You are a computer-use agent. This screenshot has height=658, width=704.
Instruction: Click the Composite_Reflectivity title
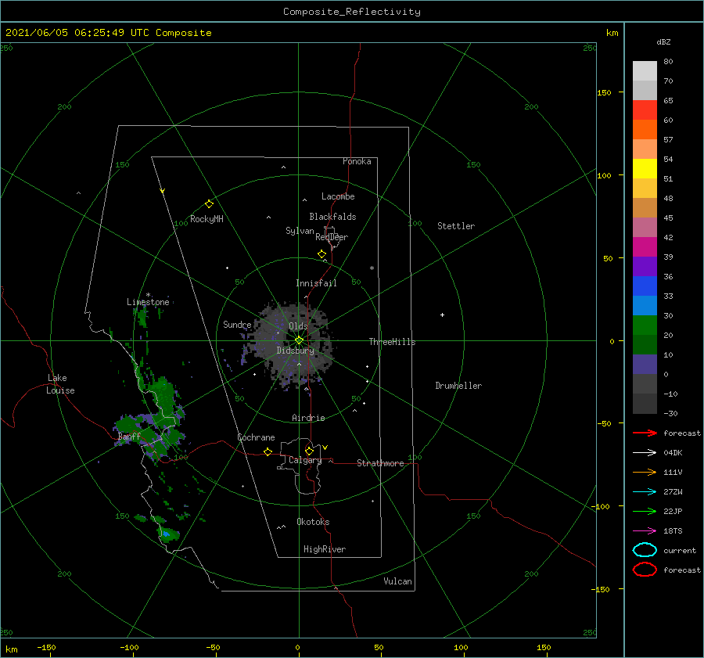pyautogui.click(x=352, y=12)
